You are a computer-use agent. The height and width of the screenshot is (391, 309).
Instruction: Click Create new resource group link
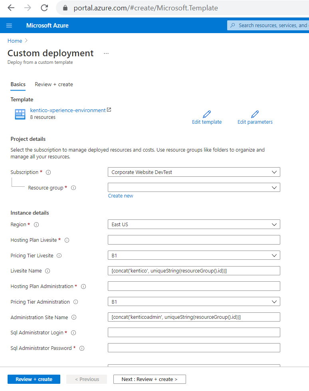pyautogui.click(x=121, y=196)
